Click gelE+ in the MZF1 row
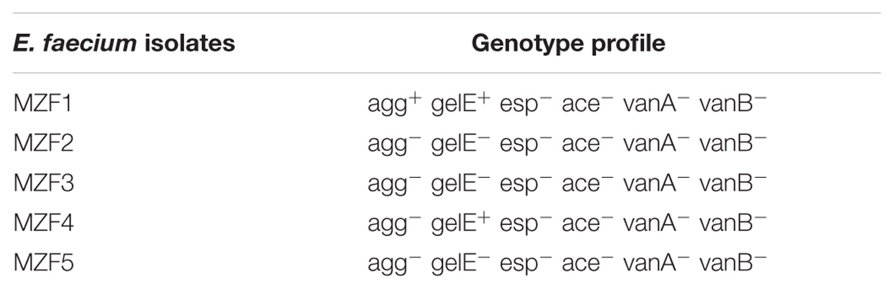 pyautogui.click(x=460, y=103)
